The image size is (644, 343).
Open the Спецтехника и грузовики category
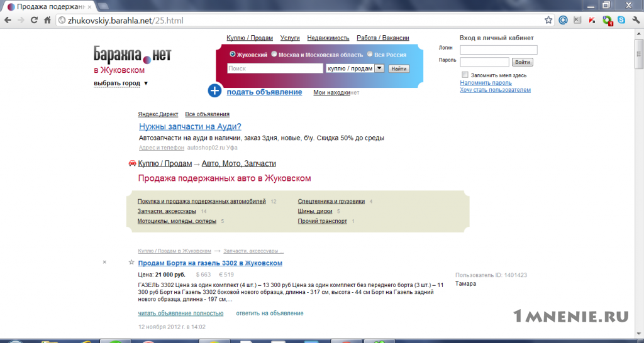point(331,201)
